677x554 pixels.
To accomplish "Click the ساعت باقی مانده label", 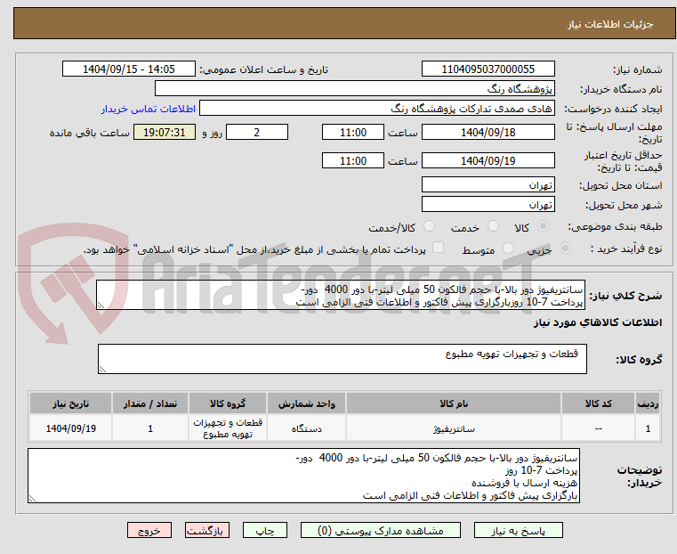I will coord(90,133).
